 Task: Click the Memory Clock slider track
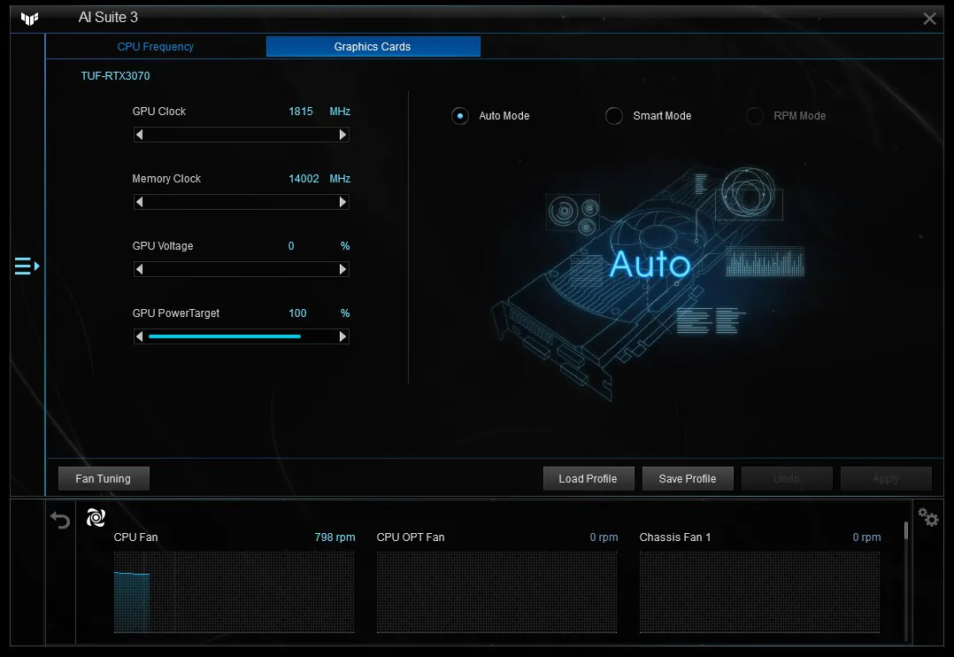[242, 202]
